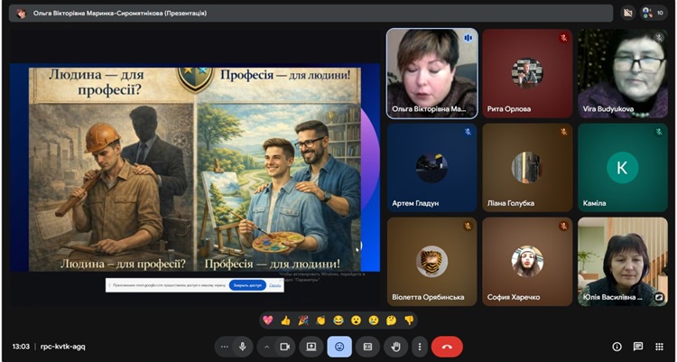Select Vira Budyukova's video tile
677x362 pixels.
[x=622, y=73]
